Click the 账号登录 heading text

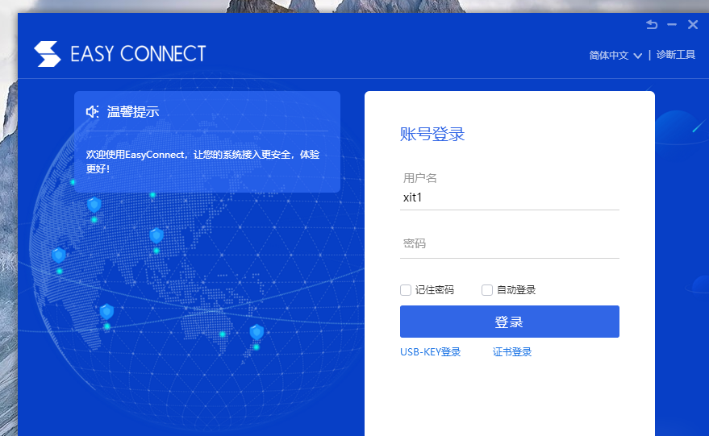coord(432,135)
